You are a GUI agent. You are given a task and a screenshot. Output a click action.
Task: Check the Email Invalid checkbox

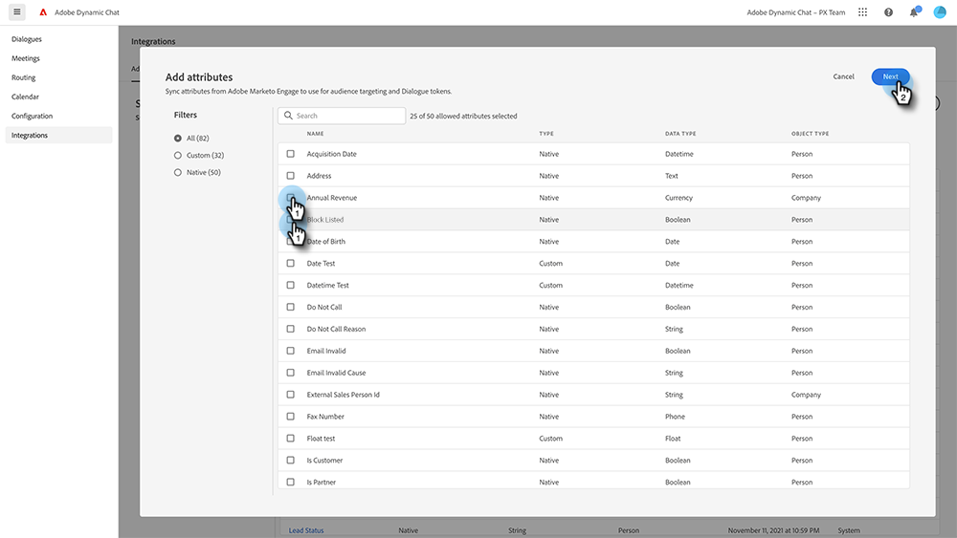[x=291, y=352]
